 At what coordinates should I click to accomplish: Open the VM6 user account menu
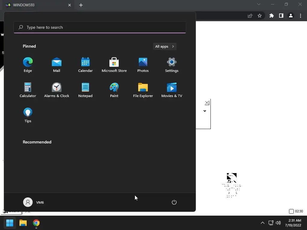click(x=34, y=202)
